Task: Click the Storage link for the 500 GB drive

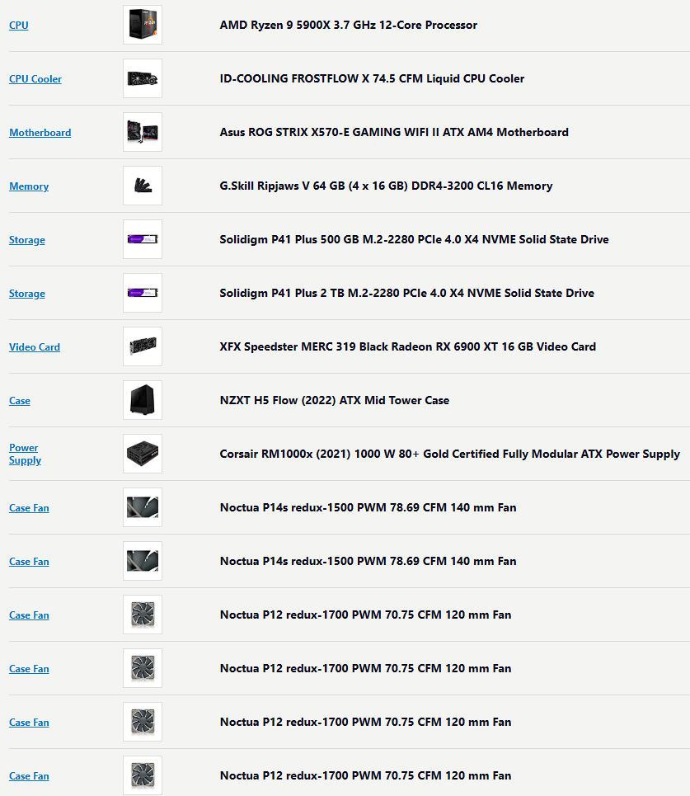Action: [27, 239]
